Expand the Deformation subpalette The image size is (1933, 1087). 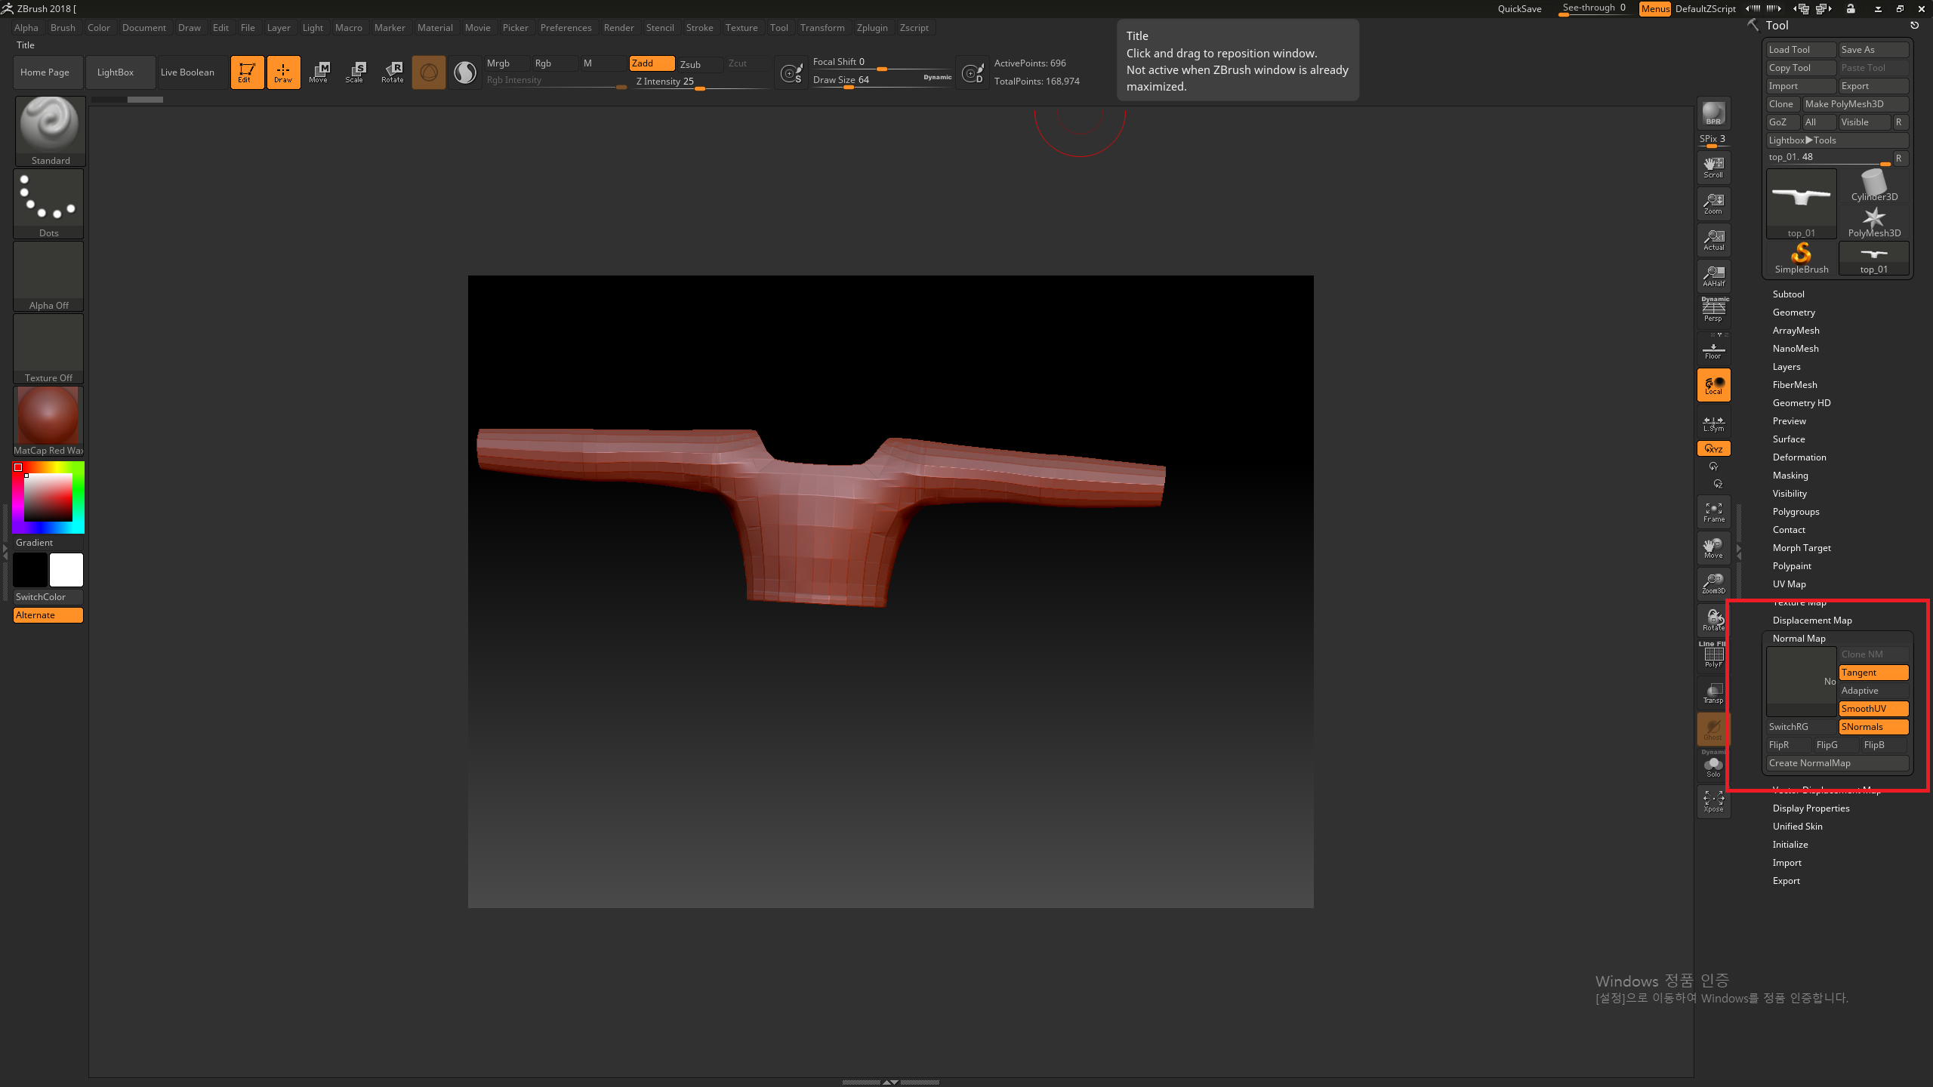pos(1799,457)
